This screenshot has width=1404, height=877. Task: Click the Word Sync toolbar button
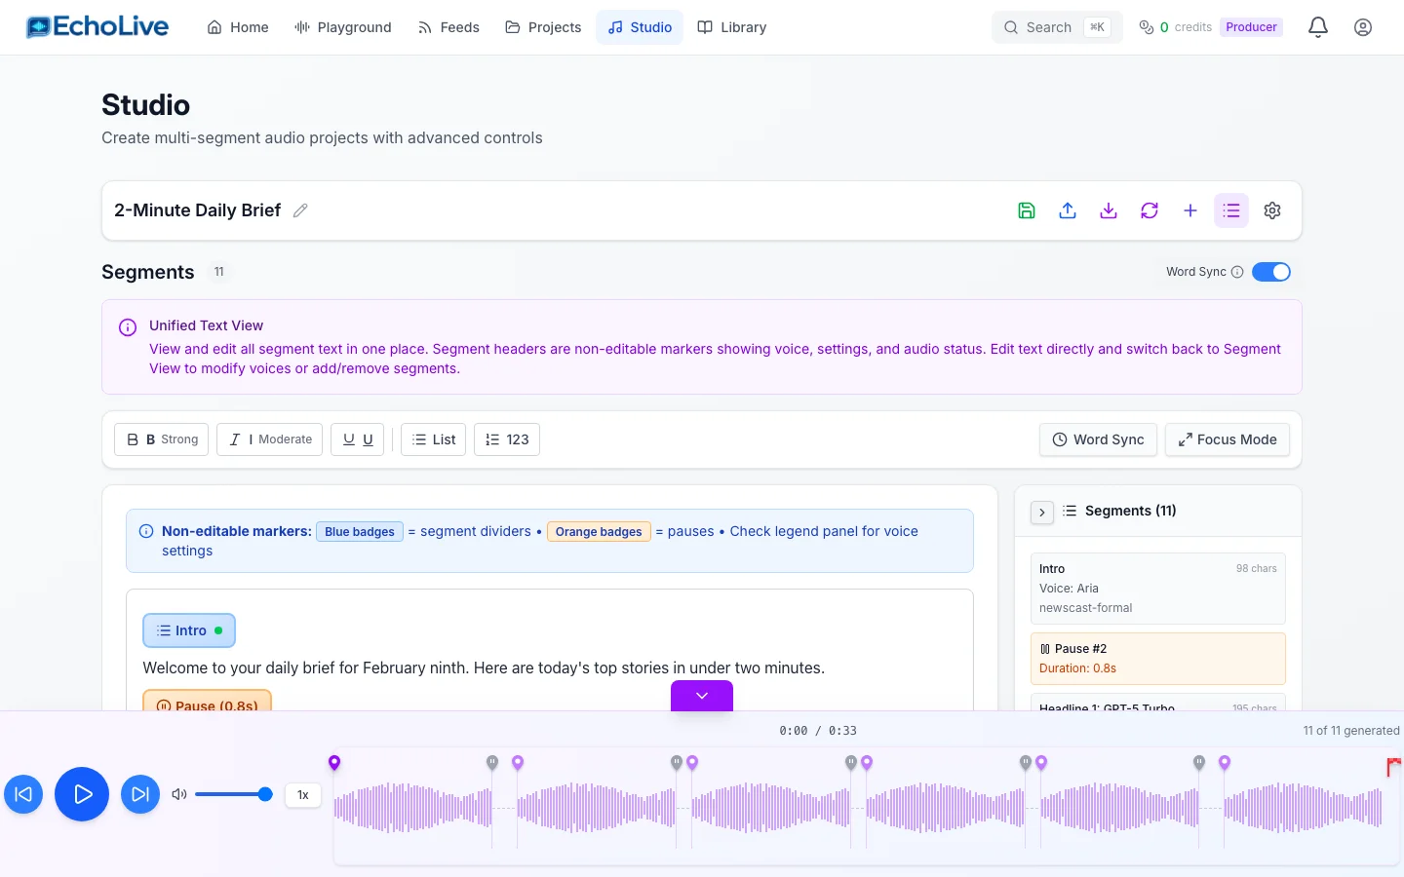pyautogui.click(x=1098, y=439)
